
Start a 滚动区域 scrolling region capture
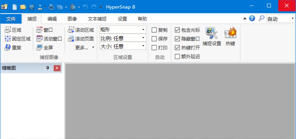point(81,30)
